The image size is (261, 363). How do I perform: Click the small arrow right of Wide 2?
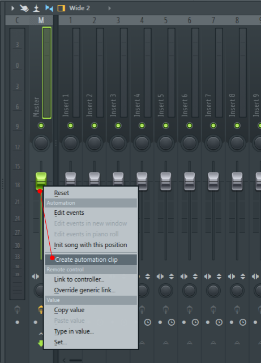tap(109, 8)
